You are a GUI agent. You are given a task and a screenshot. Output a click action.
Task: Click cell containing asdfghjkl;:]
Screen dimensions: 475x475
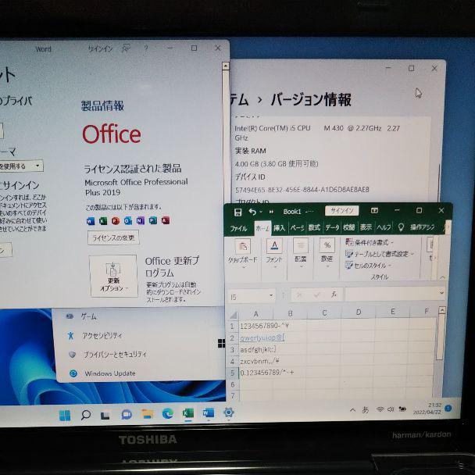tap(258, 349)
